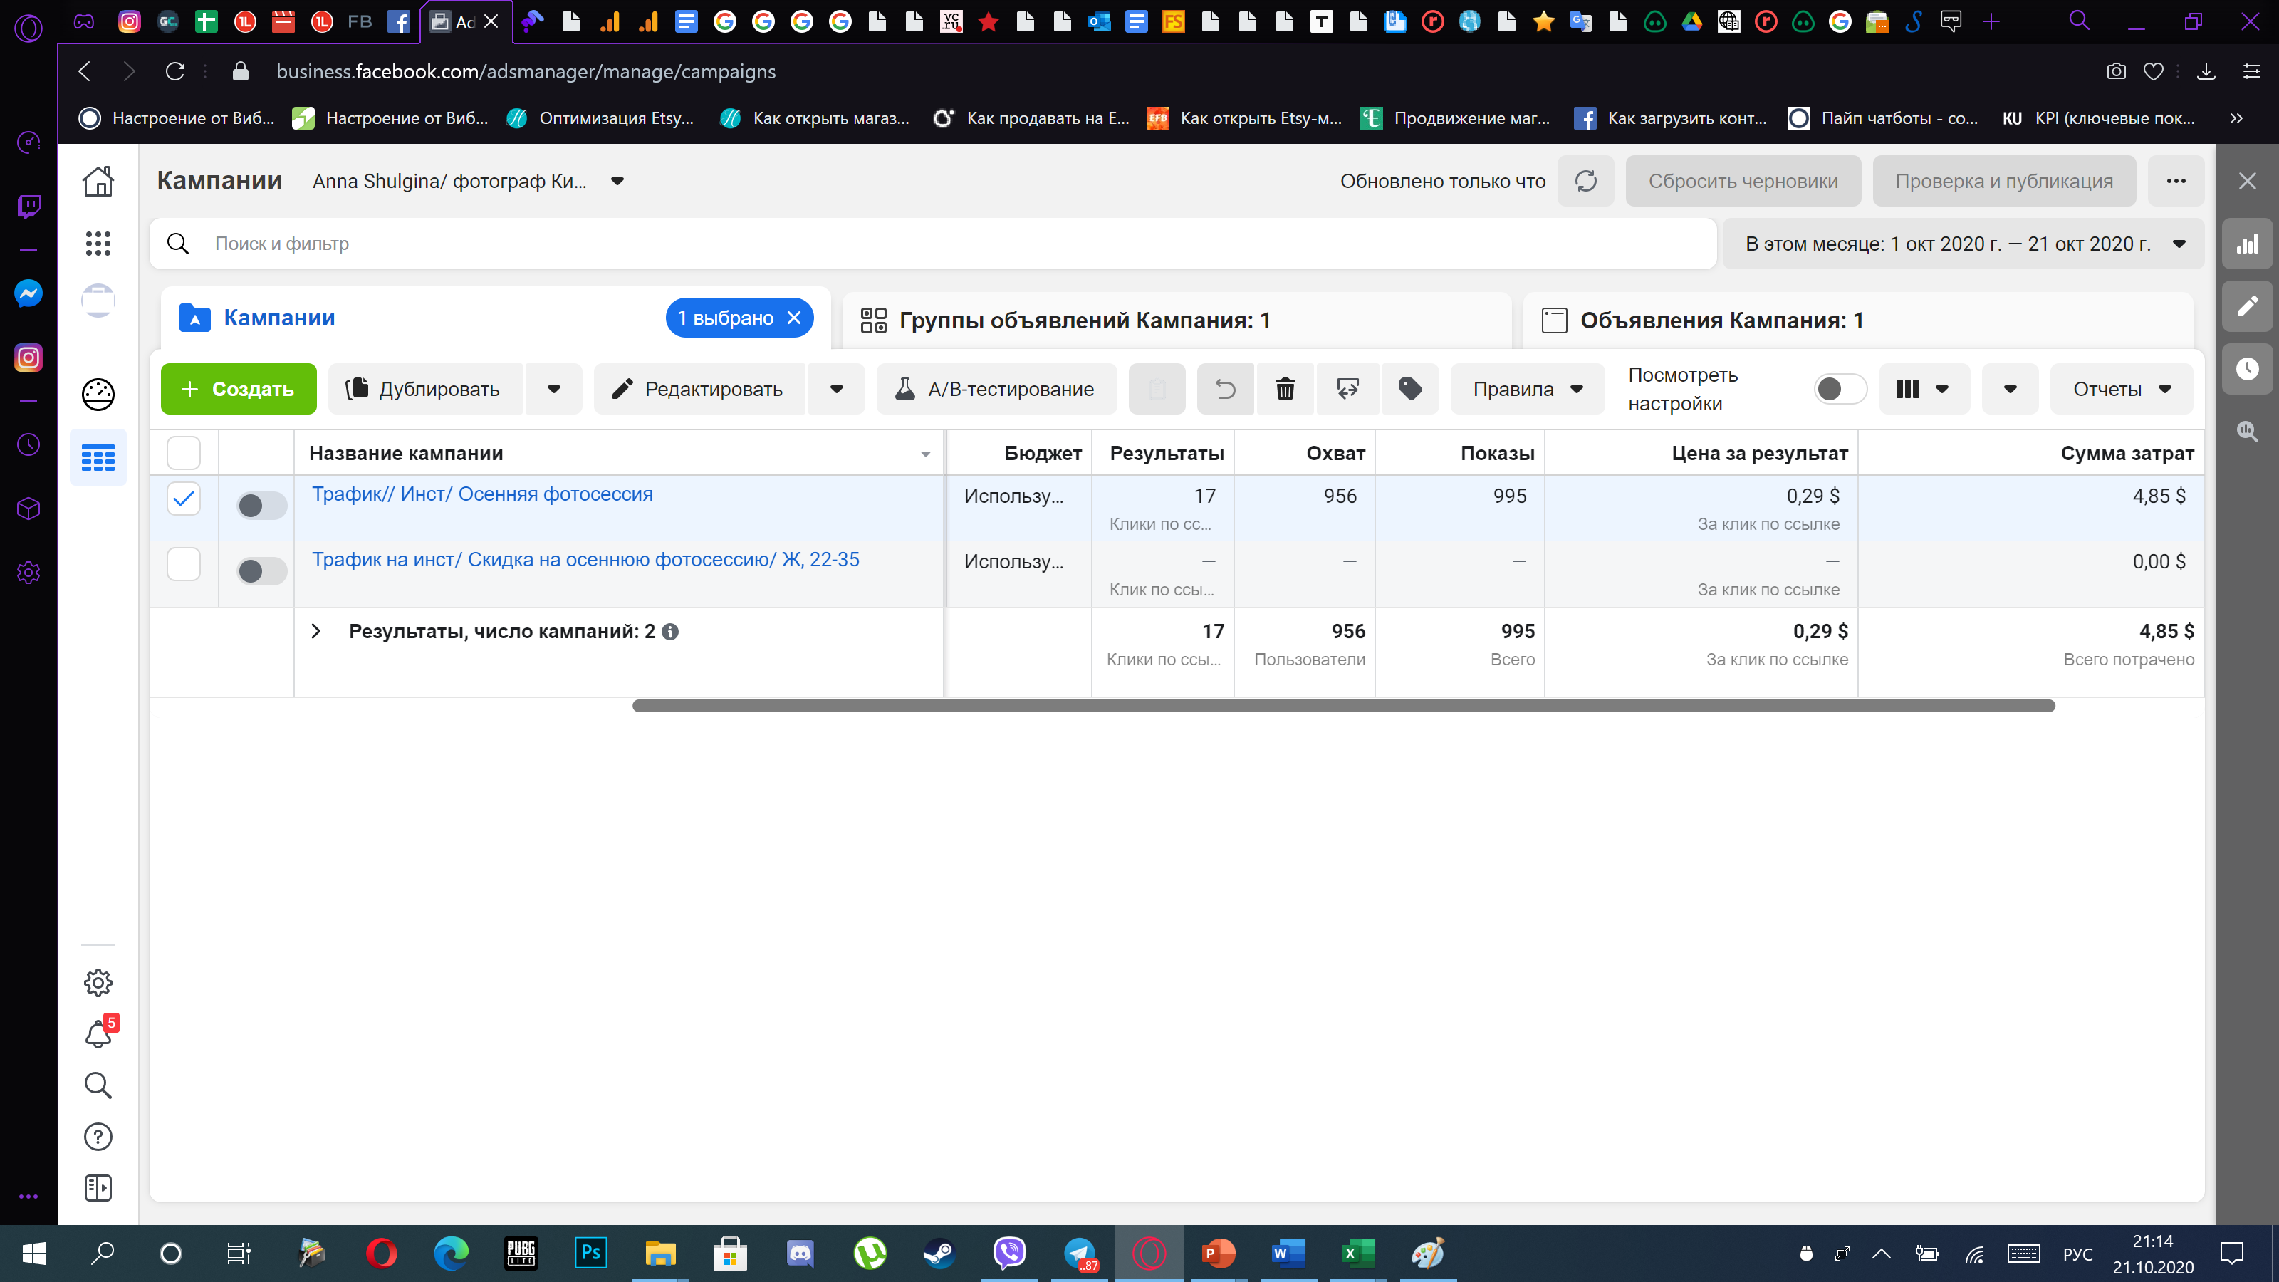The image size is (2279, 1282).
Task: Open the Трафик// Инст/ Осенняя фотосессия campaign link
Action: tap(482, 494)
